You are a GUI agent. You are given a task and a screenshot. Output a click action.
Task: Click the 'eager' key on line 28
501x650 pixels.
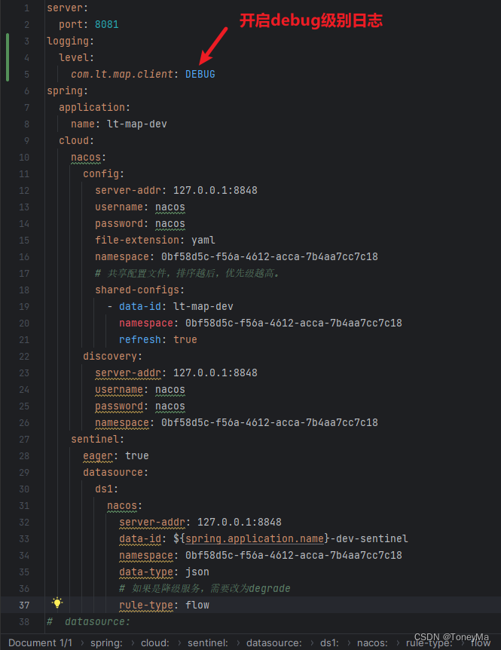point(98,455)
